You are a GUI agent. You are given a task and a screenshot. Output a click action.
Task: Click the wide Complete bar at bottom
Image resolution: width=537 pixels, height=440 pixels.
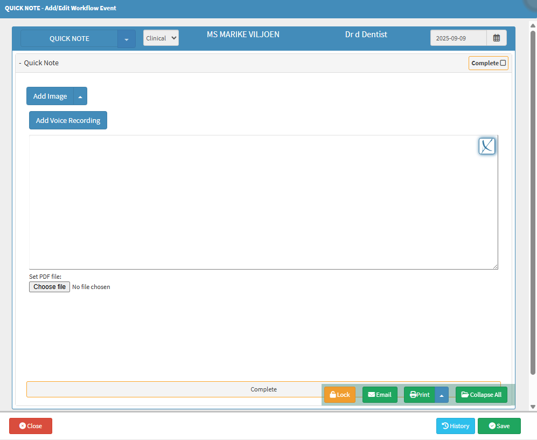tap(172, 389)
